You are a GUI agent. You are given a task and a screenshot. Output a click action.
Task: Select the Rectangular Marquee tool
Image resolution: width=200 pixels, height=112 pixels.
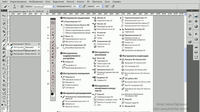[x=4, y=20]
